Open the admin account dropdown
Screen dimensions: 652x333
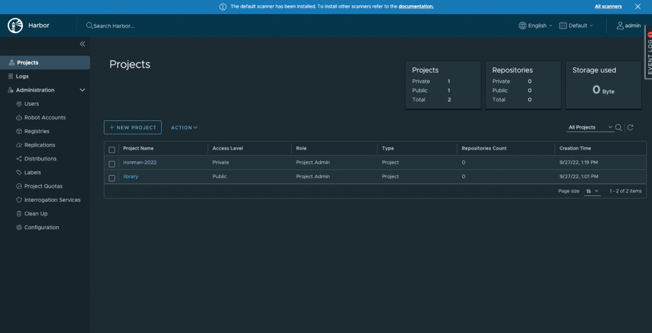[x=631, y=25]
